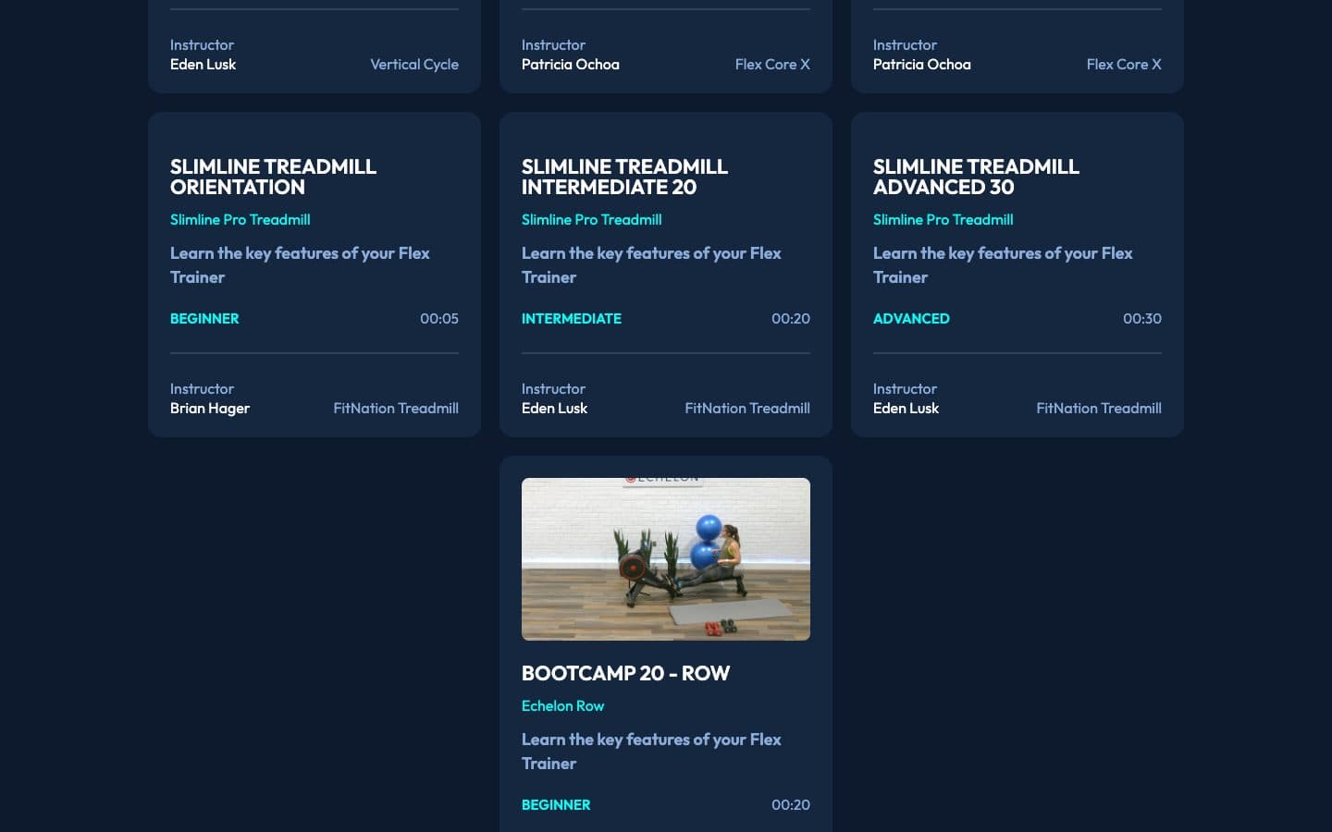Click FitNation Treadmill on the Orientation card
This screenshot has width=1332, height=832.
(396, 408)
